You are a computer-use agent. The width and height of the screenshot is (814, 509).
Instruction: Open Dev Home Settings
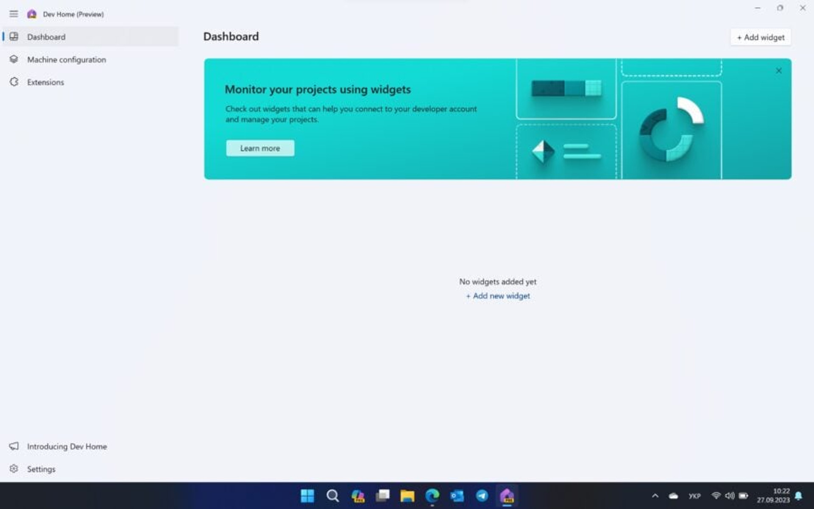coord(90,469)
